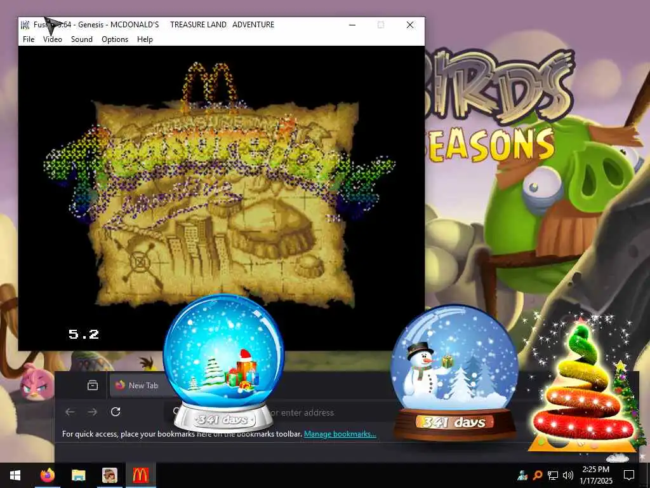Image resolution: width=650 pixels, height=488 pixels.
Task: Click the Fusion emulator title bar icon
Action: (25, 25)
